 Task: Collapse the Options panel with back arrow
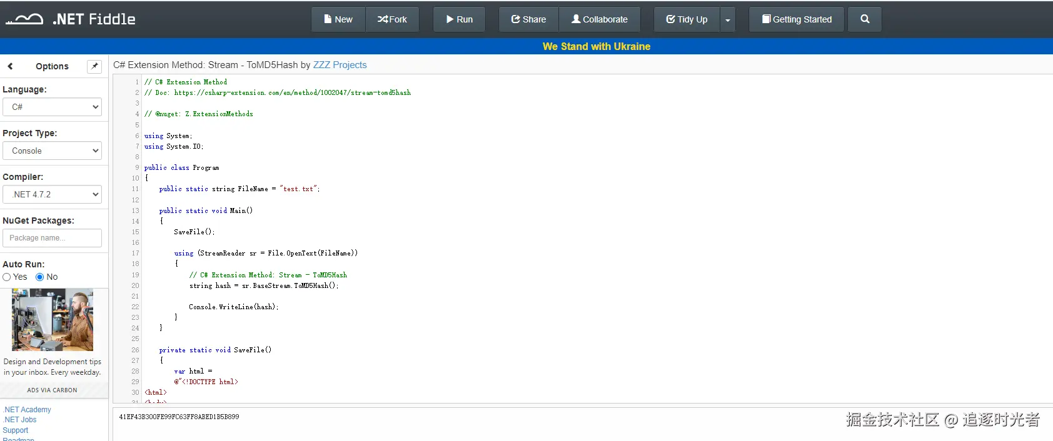pos(10,66)
